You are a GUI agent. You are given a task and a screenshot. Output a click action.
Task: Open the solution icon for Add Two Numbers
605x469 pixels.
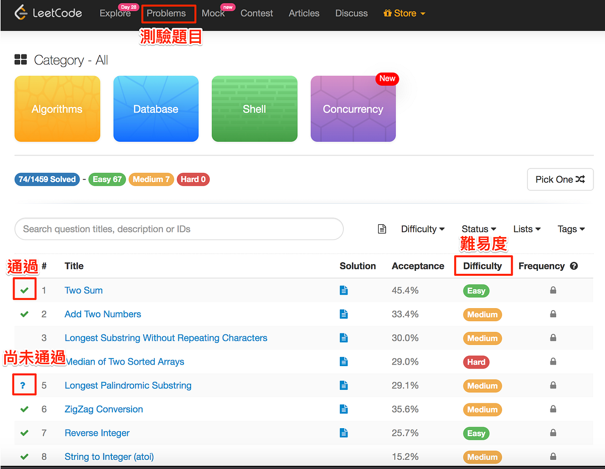click(x=344, y=314)
